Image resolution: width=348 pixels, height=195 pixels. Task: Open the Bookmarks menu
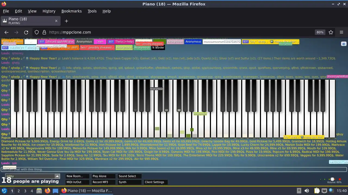[x=72, y=11]
